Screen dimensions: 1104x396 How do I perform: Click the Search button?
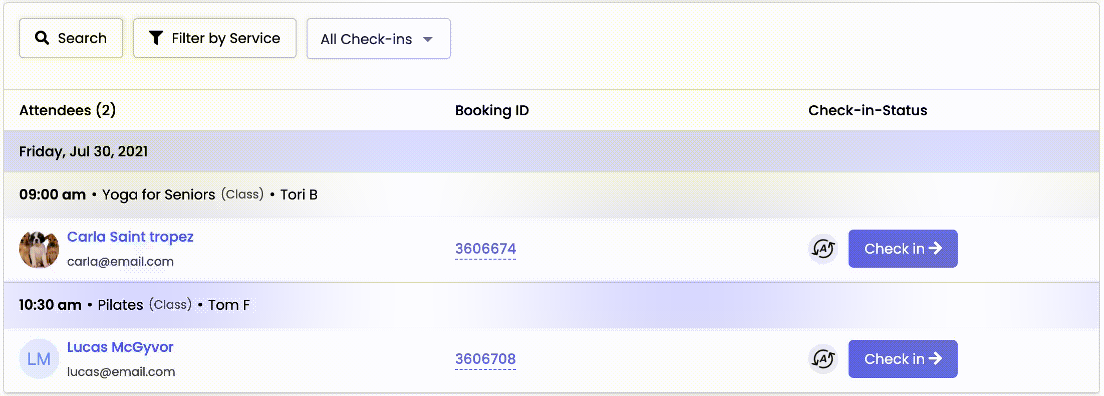[71, 38]
